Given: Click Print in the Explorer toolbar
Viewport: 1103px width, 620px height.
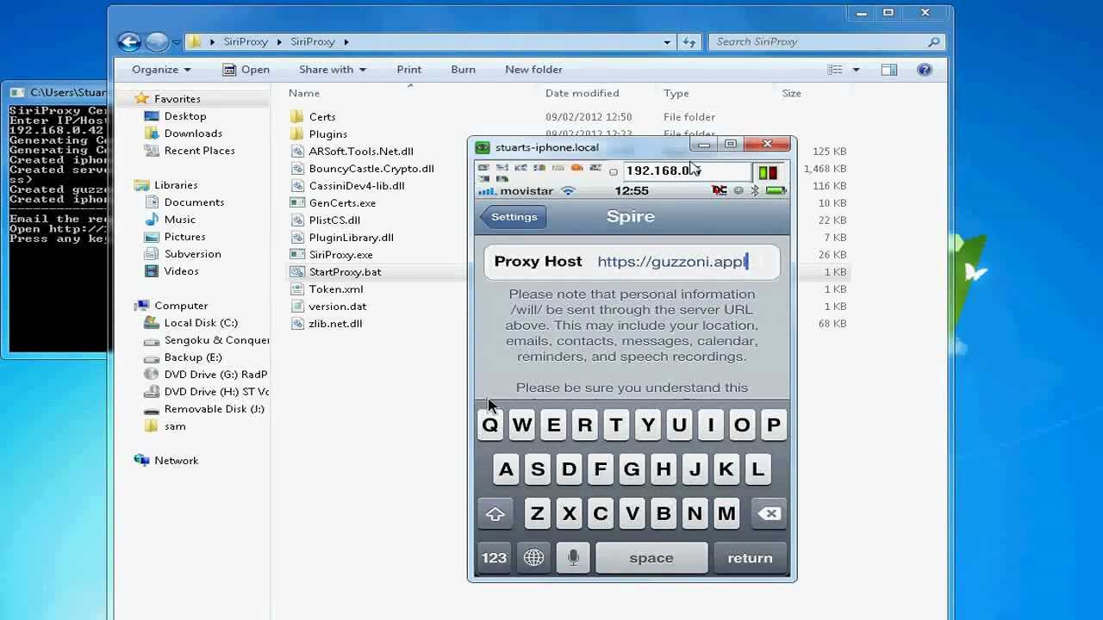Looking at the screenshot, I should point(409,70).
